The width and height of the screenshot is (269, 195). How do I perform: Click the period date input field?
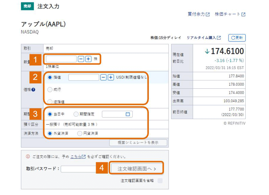pyautogui.click(x=117, y=114)
